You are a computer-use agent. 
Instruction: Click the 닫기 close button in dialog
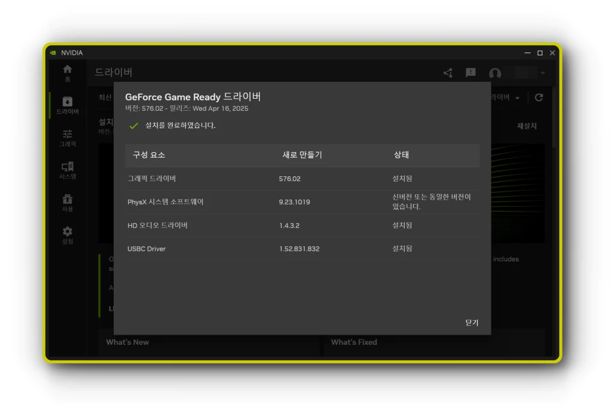472,323
